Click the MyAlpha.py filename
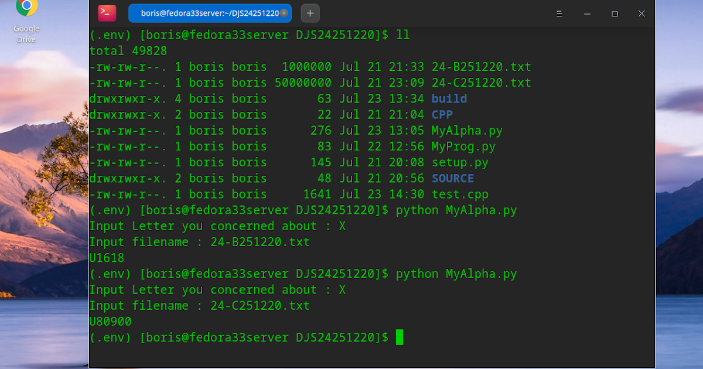The image size is (703, 369). point(467,130)
